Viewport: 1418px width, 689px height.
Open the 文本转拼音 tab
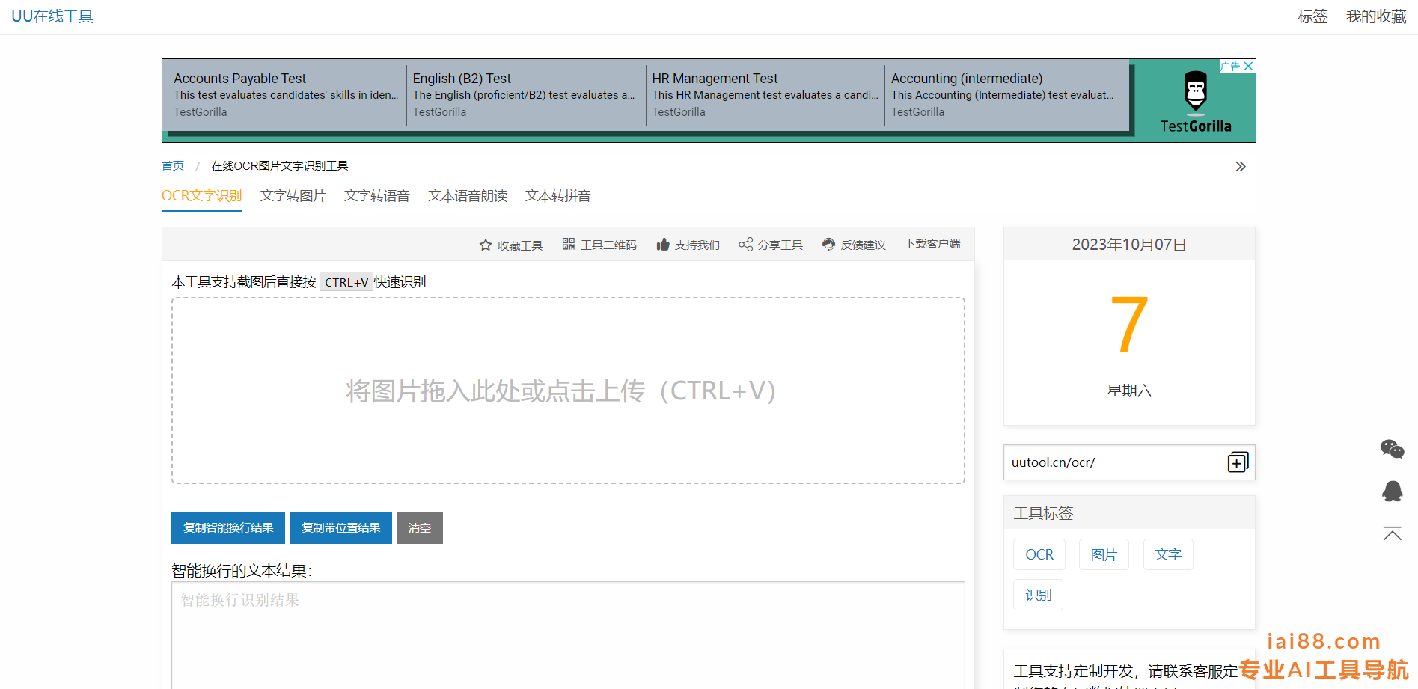557,196
